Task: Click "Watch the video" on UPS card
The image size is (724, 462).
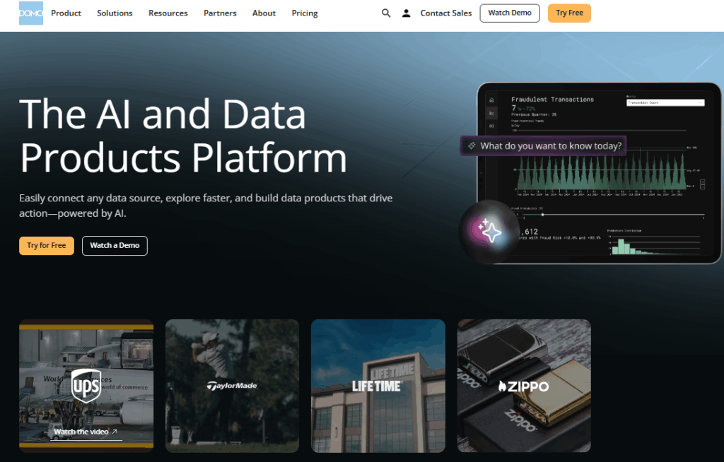Action: click(x=86, y=432)
